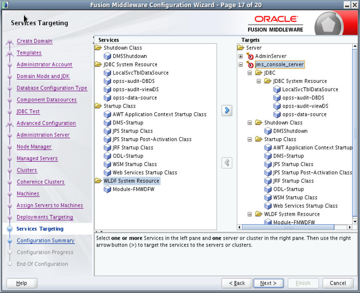Open Database Configuration Type step
360x293 pixels.
(x=52, y=88)
